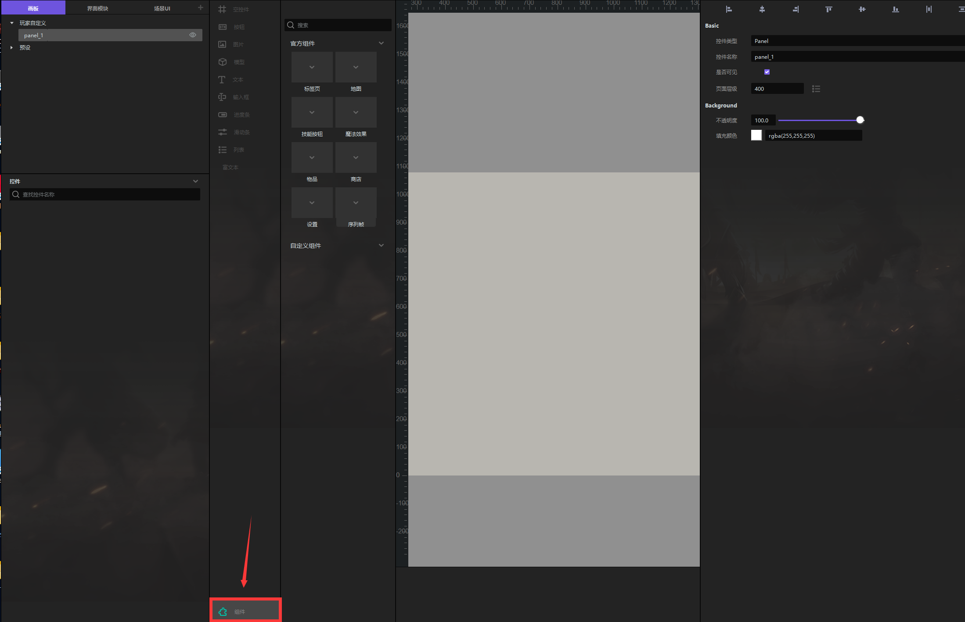Viewport: 965px width, 622px height.
Task: Expand the 商店 component tile
Action: click(356, 157)
